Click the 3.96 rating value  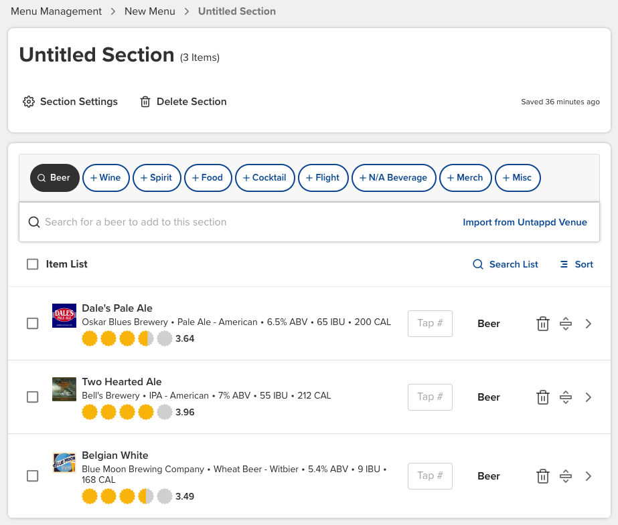[185, 413]
